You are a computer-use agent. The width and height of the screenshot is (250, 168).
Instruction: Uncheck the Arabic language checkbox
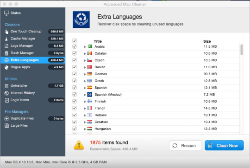(75, 46)
